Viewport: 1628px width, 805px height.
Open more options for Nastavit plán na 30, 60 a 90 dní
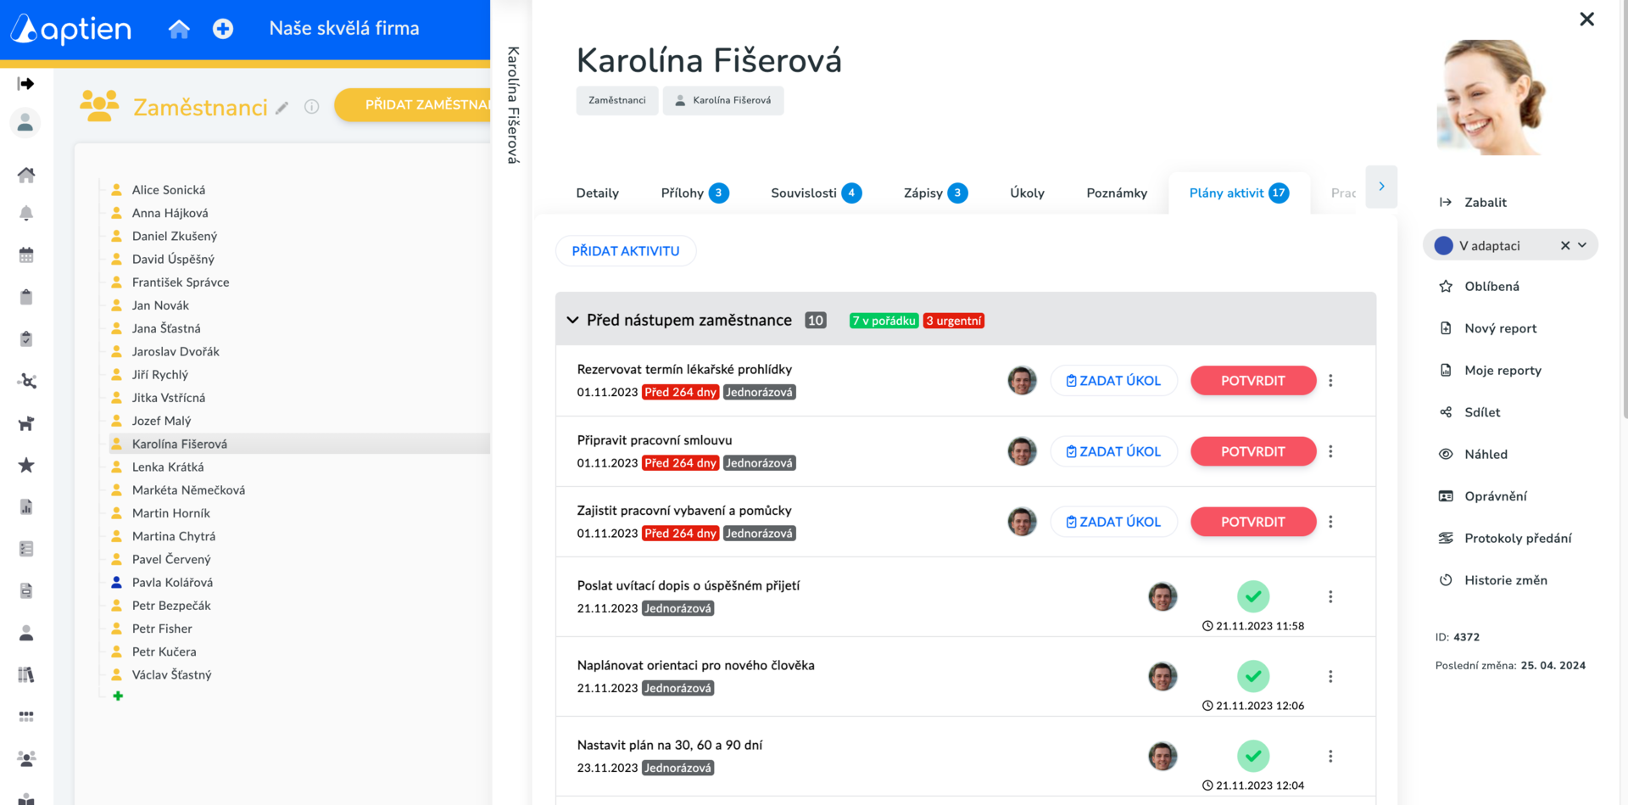coord(1330,756)
